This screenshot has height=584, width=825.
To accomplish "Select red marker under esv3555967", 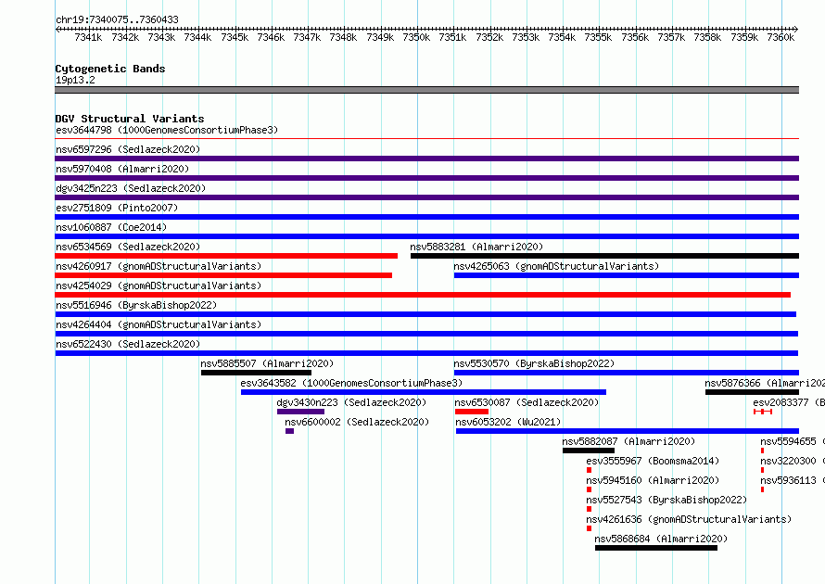I will click(x=589, y=470).
